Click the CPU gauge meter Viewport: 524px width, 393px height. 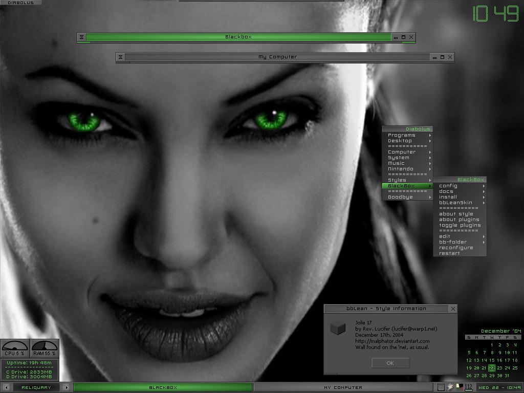click(15, 348)
